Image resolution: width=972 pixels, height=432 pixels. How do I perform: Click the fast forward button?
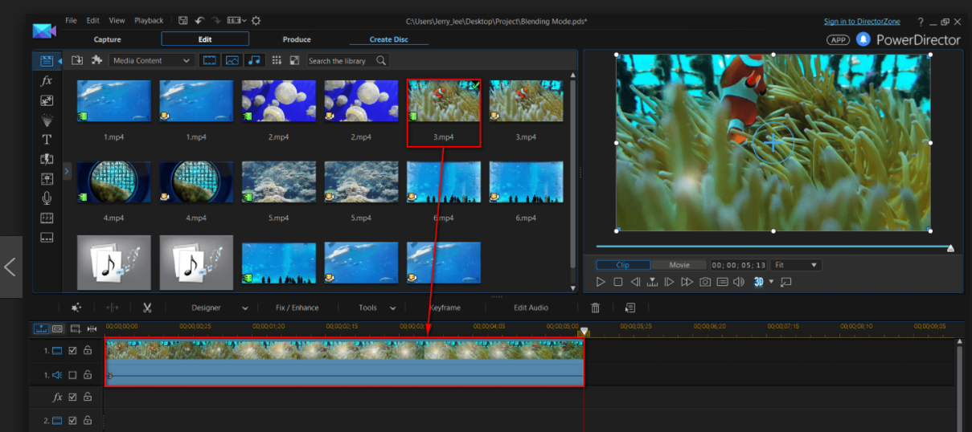(x=687, y=282)
